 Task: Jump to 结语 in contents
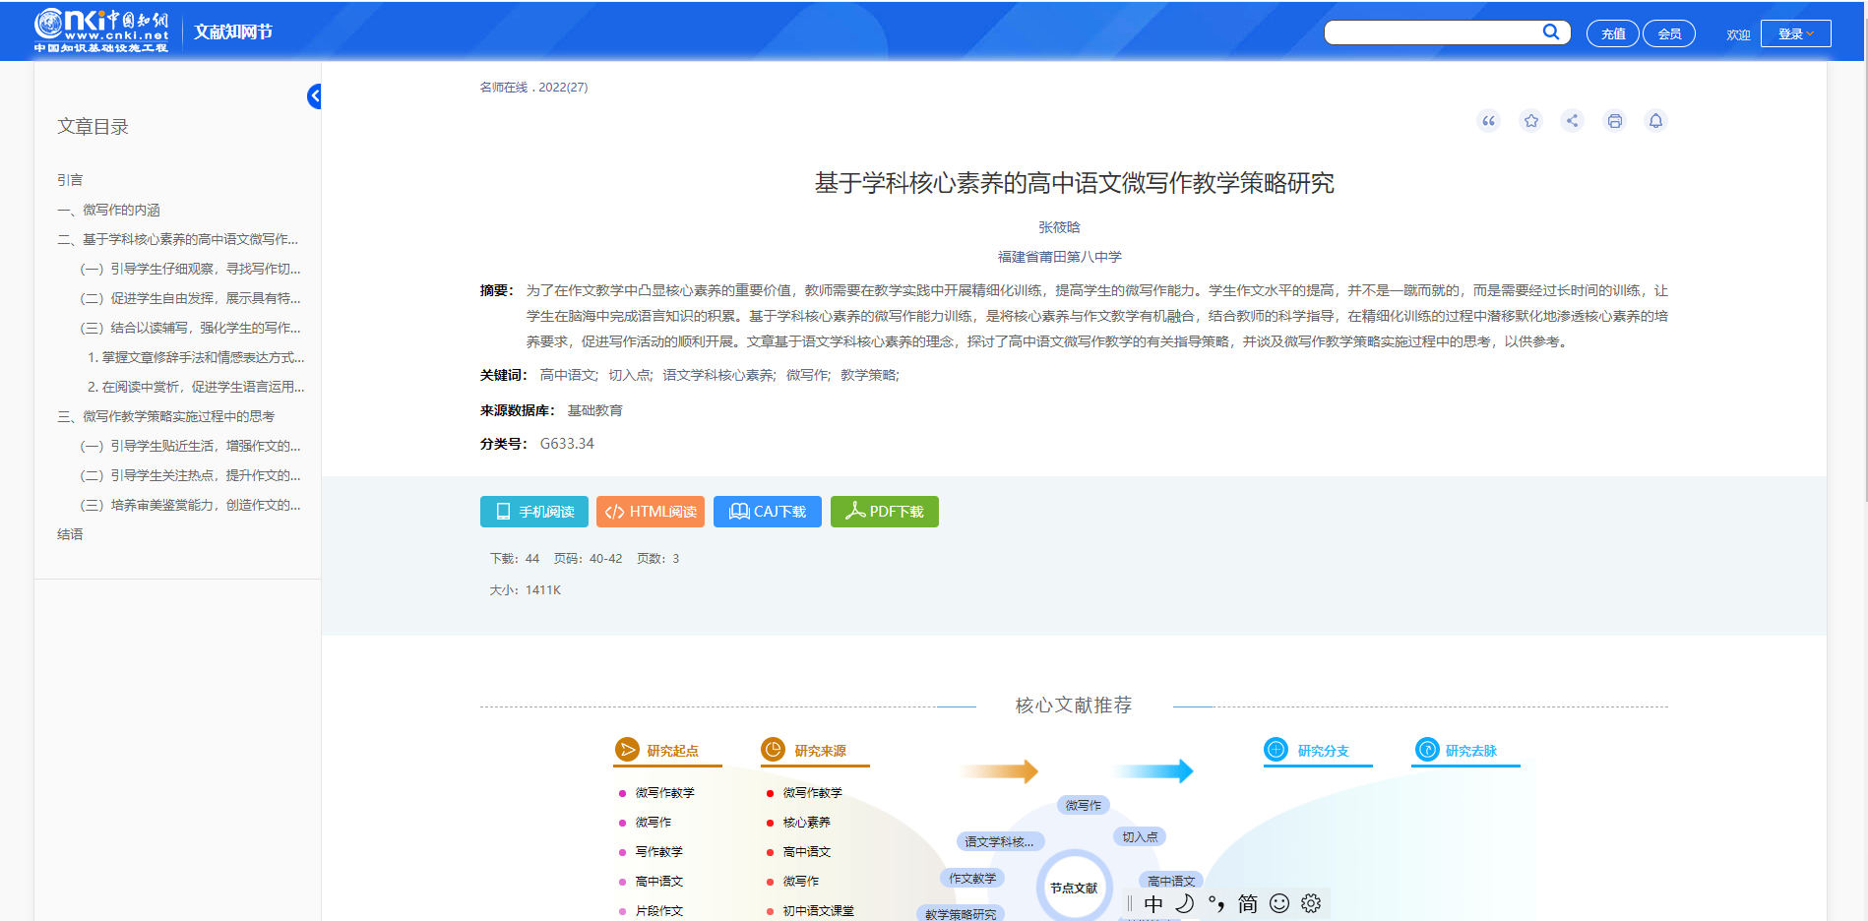pyautogui.click(x=70, y=534)
